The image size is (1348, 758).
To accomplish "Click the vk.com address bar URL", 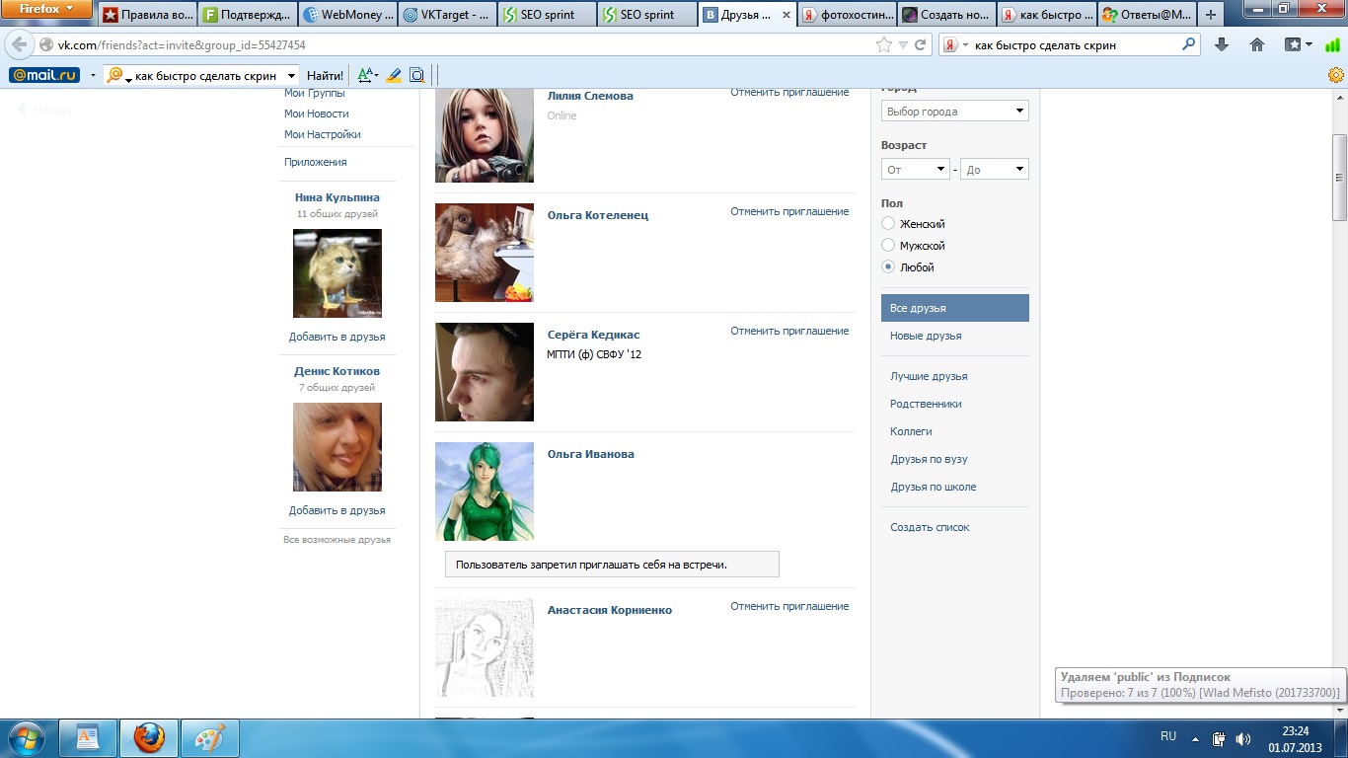I will pyautogui.click(x=182, y=45).
